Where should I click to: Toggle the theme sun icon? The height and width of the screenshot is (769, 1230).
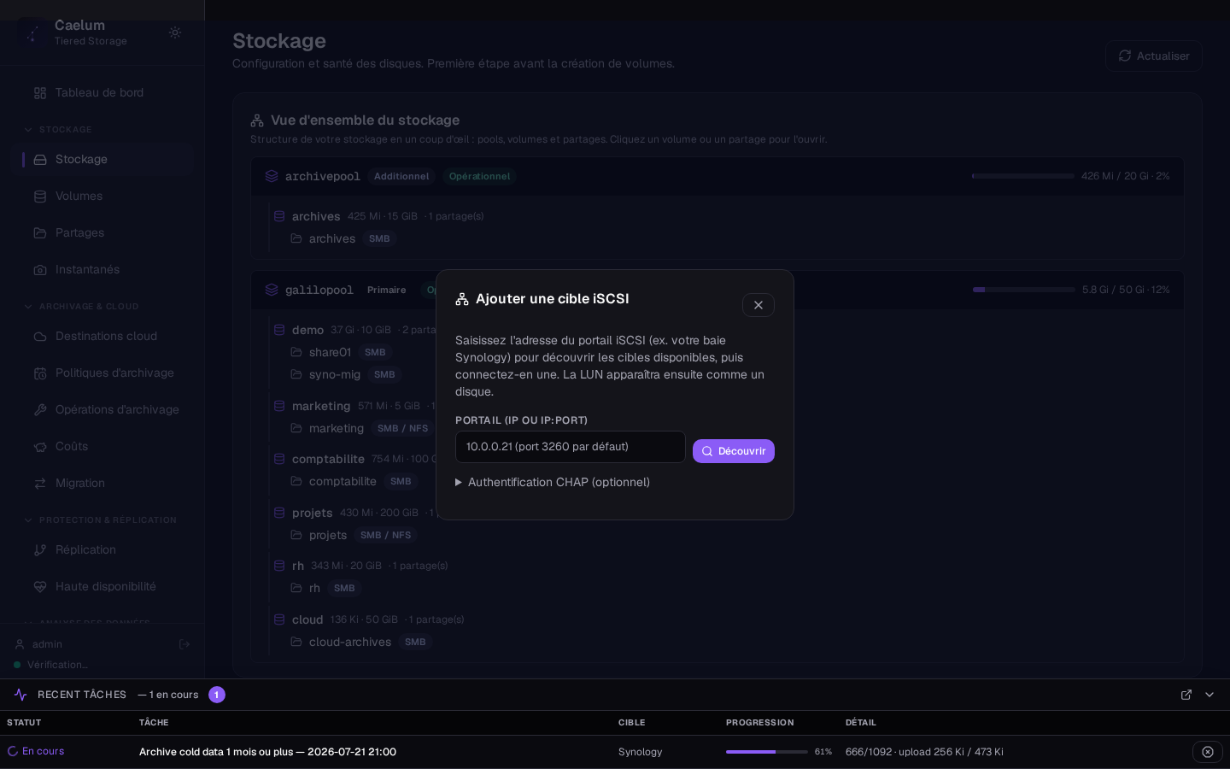pos(175,32)
